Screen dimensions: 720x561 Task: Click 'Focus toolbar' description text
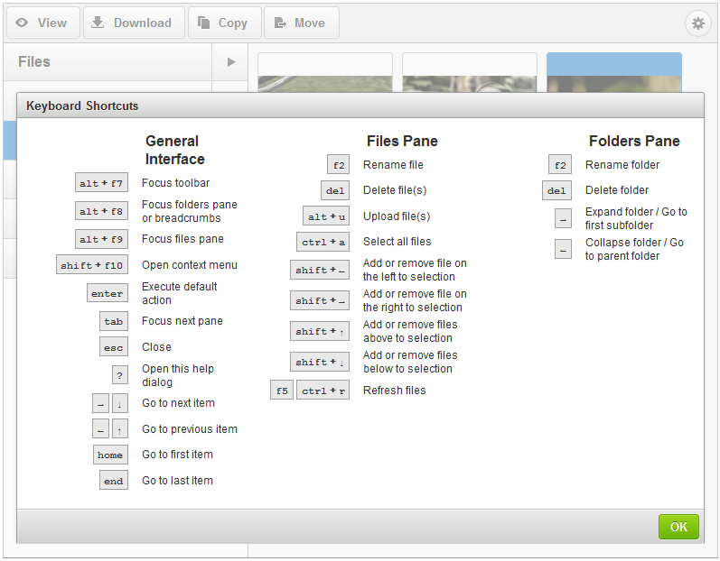click(x=175, y=183)
